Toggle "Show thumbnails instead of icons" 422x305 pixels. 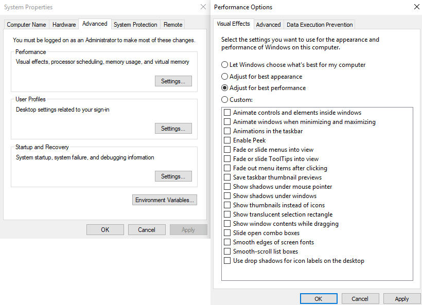coord(227,205)
